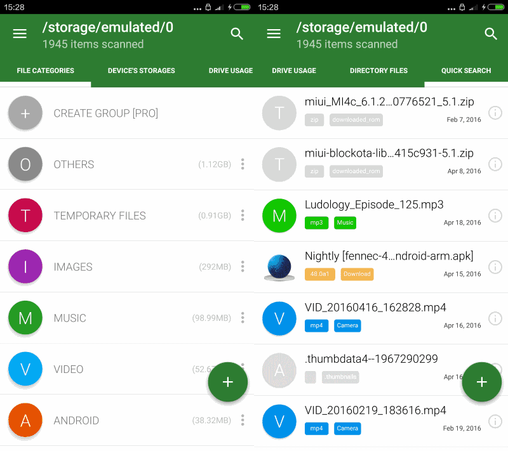The height and width of the screenshot is (451, 508).
Task: Click blue V icon of VID_20160219 video
Action: 279,422
